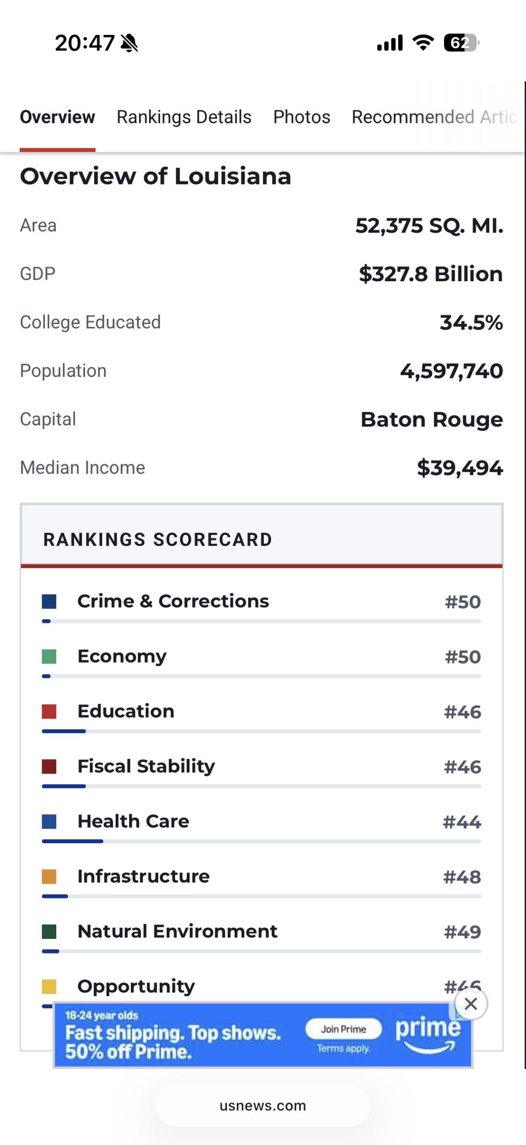Click the Education red color square
This screenshot has height=1145, width=526.
click(49, 712)
